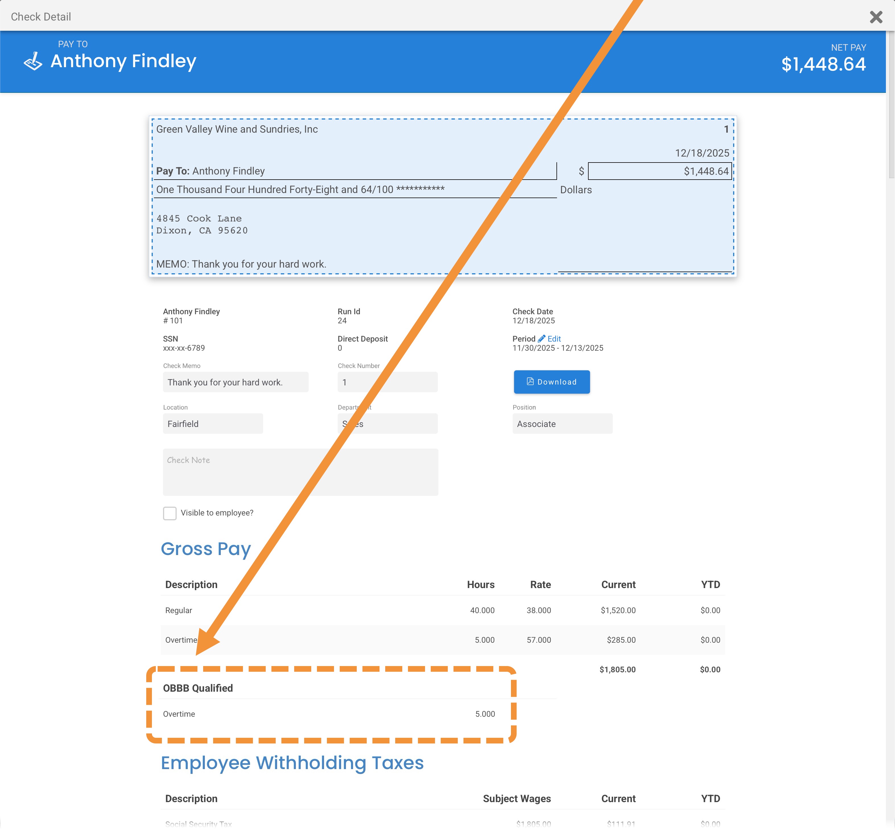
Task: Click the pencil icon next to Period
Action: (x=541, y=339)
